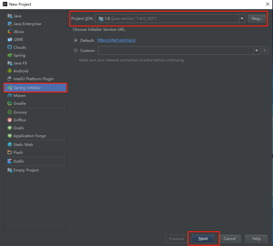Select the Static Web globe icon
This screenshot has height=246, width=273.
click(x=10, y=145)
